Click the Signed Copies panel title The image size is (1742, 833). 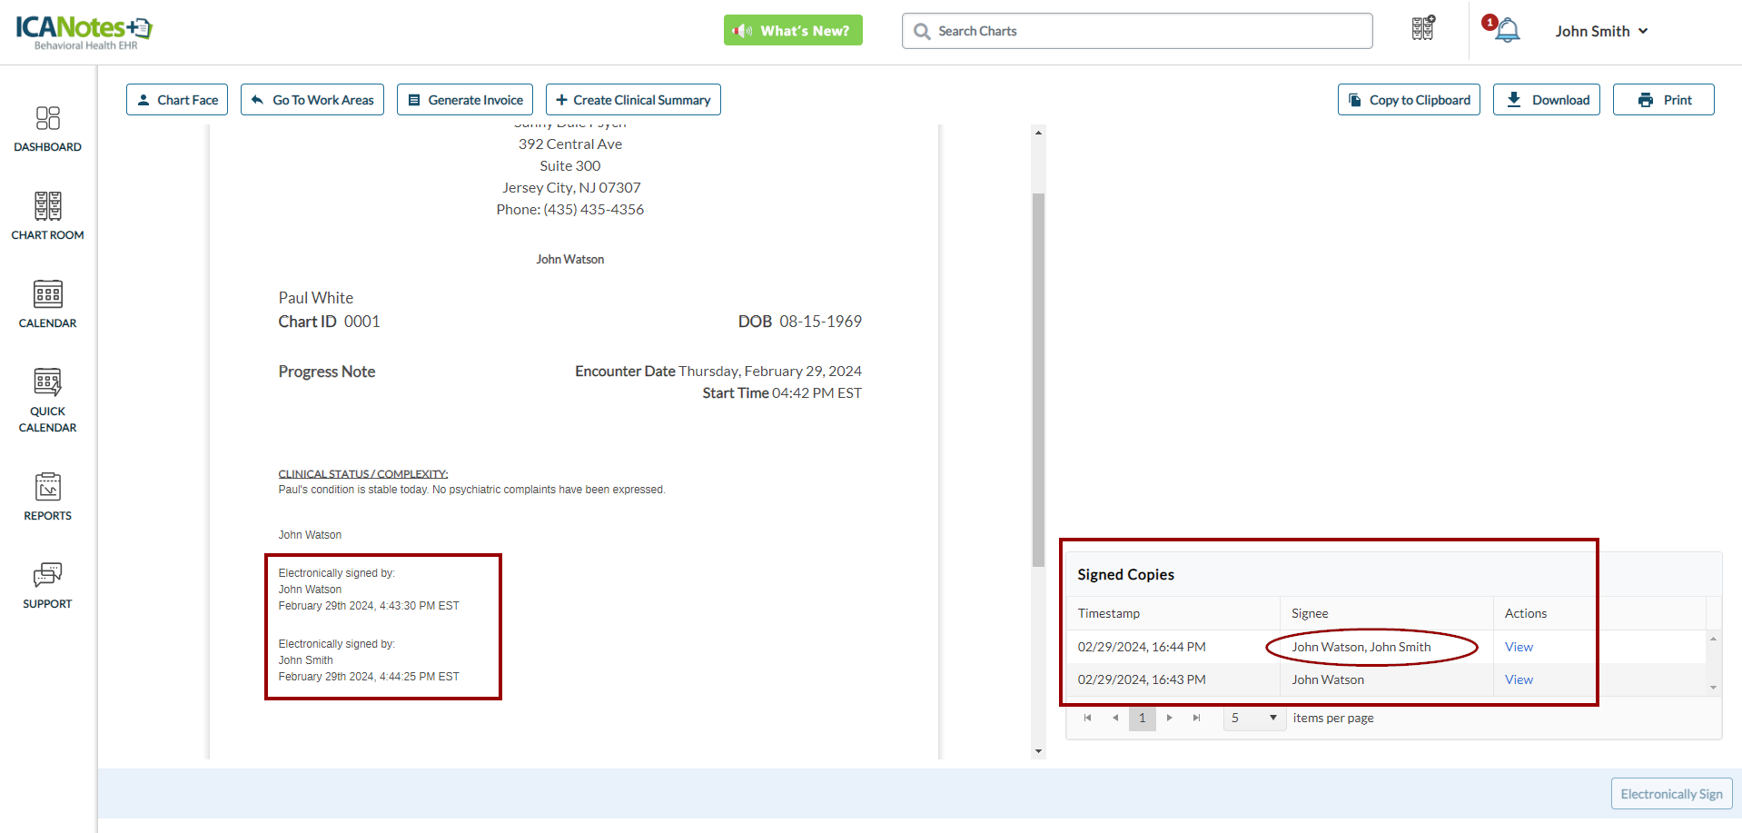click(x=1125, y=574)
